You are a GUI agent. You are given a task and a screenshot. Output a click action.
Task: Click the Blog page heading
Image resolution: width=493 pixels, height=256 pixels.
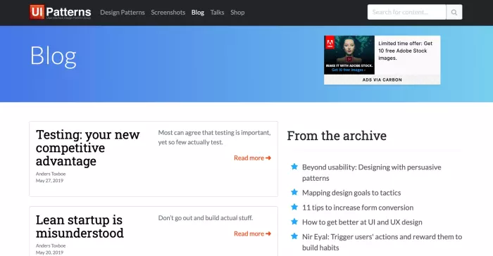click(x=53, y=56)
